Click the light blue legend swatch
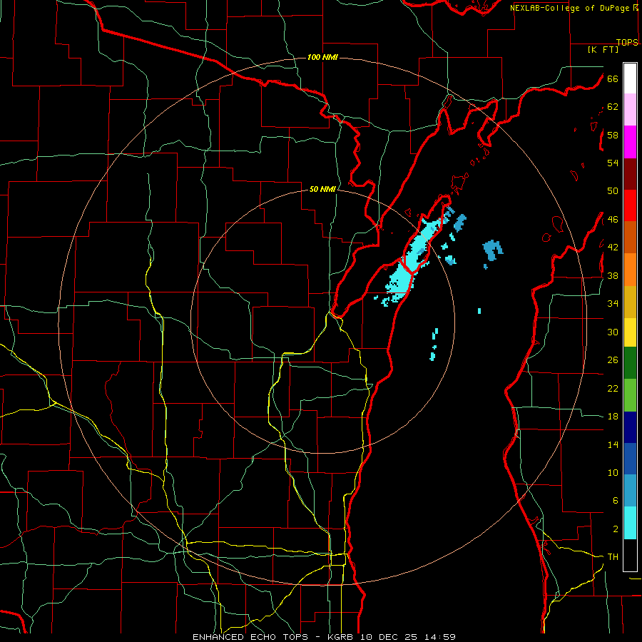 [x=630, y=491]
